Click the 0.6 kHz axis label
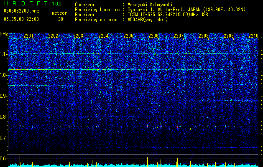The image size is (263, 167). pos(3,159)
